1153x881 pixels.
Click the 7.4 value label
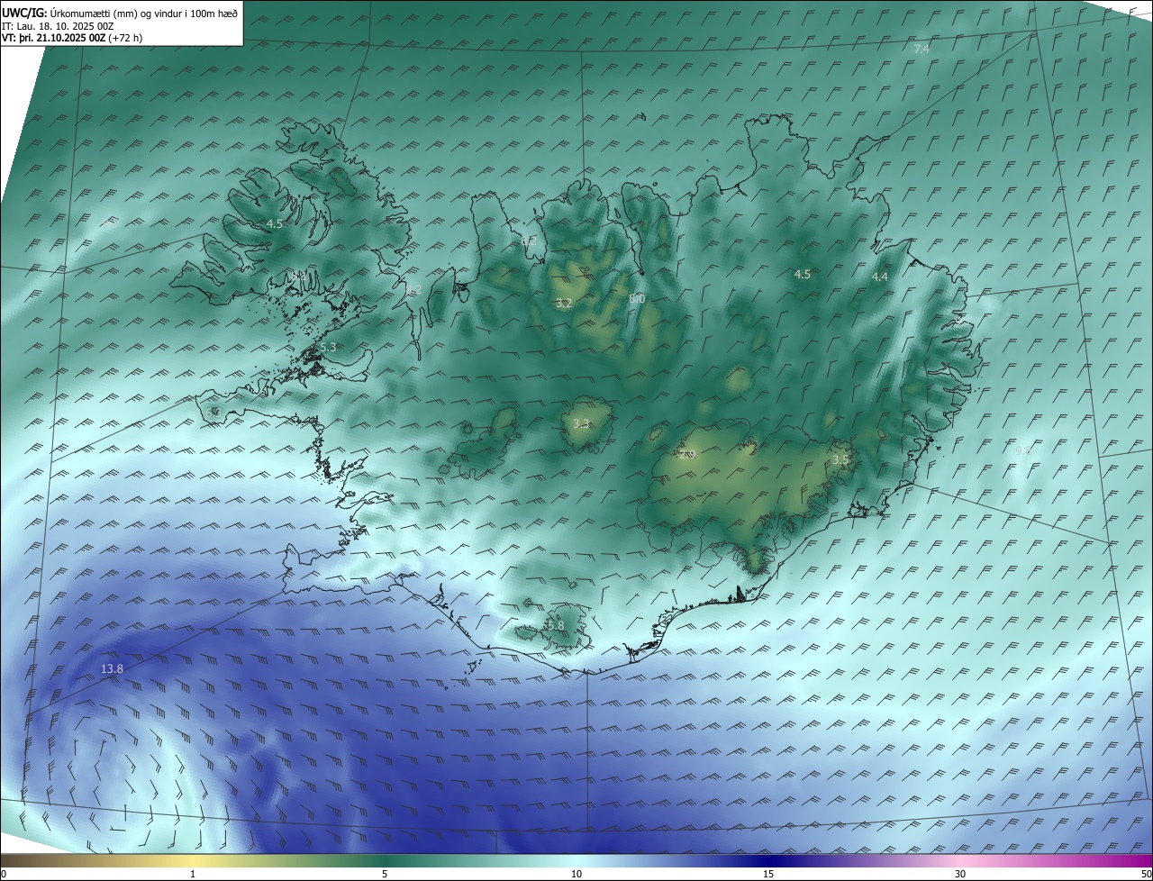[921, 49]
